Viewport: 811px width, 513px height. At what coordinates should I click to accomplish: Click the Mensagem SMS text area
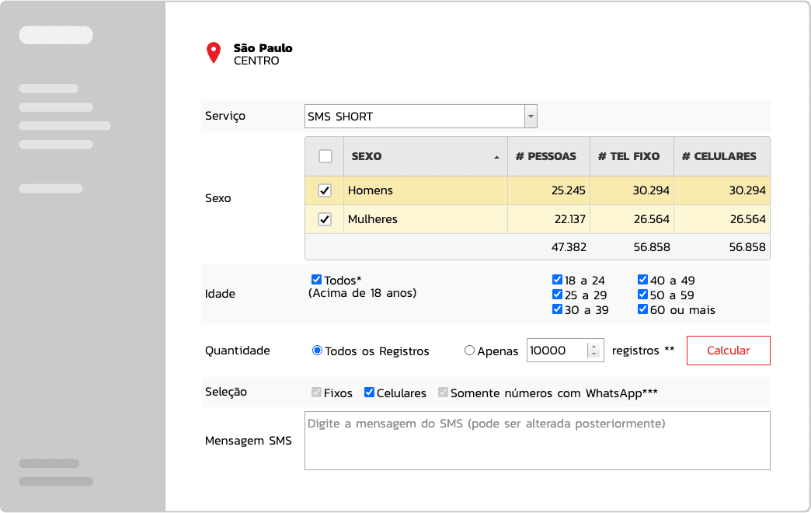pyautogui.click(x=537, y=441)
